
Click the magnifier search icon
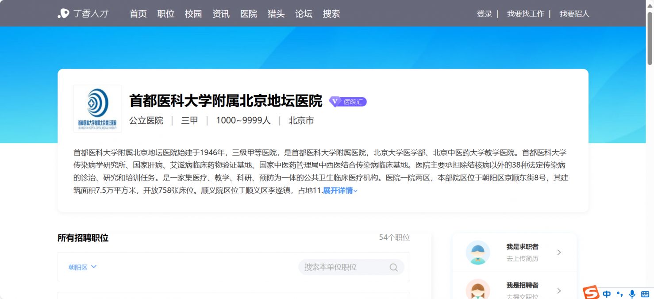[393, 267]
